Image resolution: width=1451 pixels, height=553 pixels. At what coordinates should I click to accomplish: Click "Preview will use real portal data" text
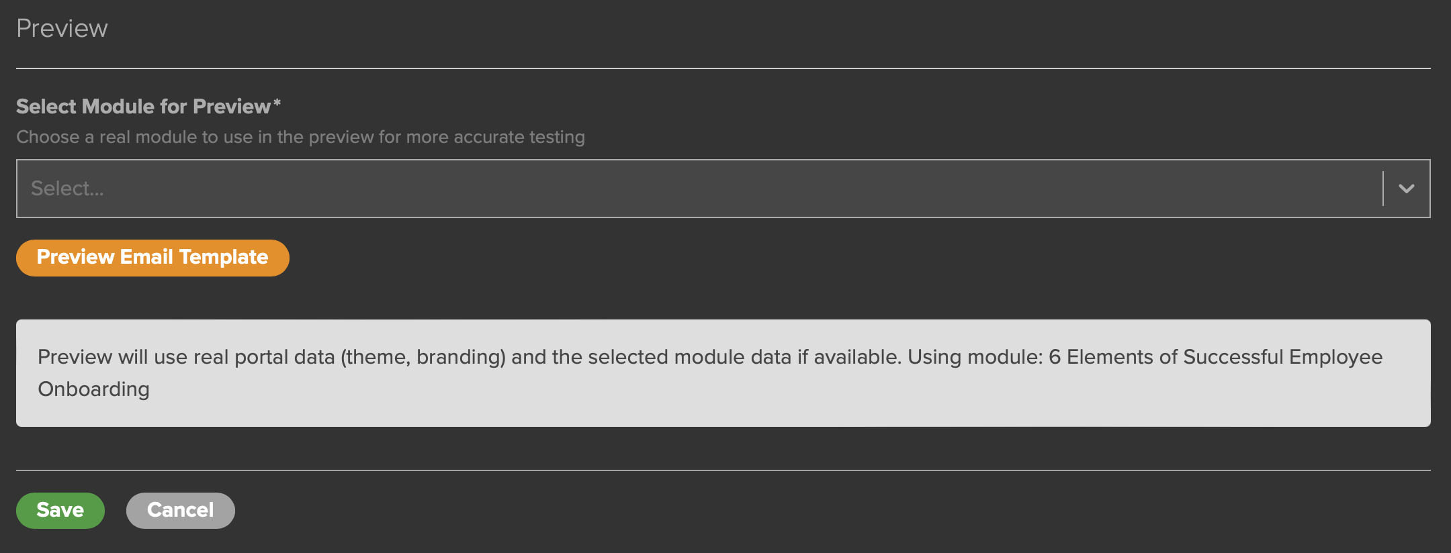[x=186, y=357]
